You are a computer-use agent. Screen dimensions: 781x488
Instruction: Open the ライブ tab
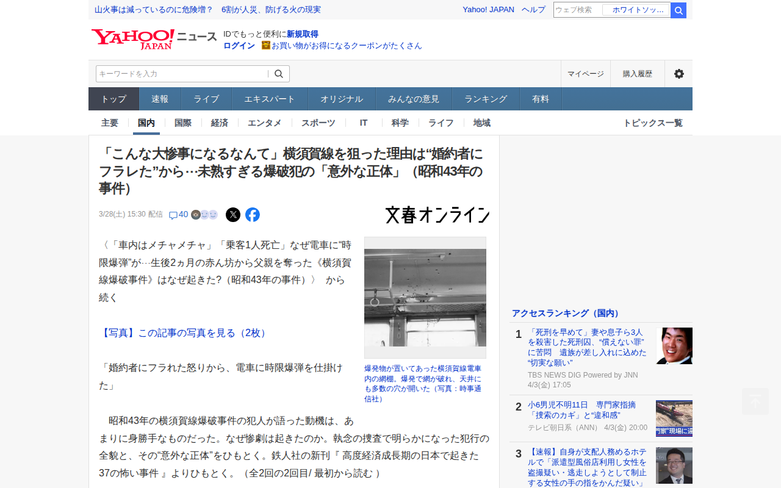[206, 99]
